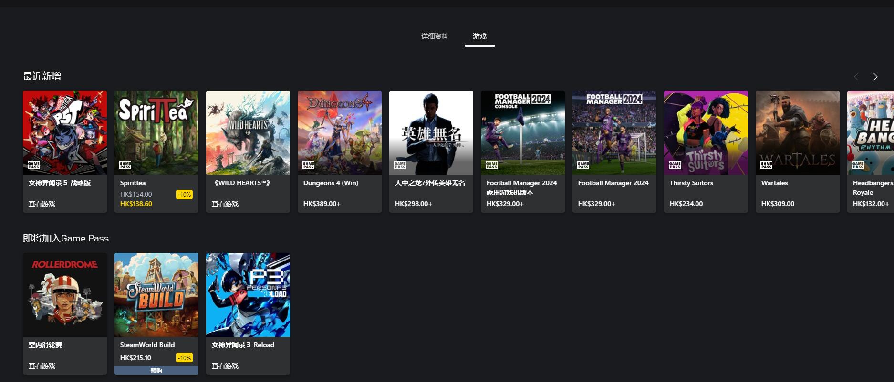Click the 预购 pre-order bar on SteamWorld Build
Viewport: 894px width, 382px height.
[x=156, y=371]
